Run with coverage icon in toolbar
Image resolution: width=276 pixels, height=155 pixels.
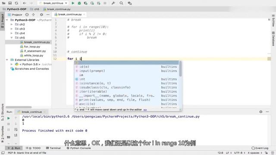pyautogui.click(x=86, y=3)
